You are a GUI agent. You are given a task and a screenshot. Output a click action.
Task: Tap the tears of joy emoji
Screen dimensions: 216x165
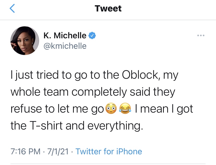[125, 108]
